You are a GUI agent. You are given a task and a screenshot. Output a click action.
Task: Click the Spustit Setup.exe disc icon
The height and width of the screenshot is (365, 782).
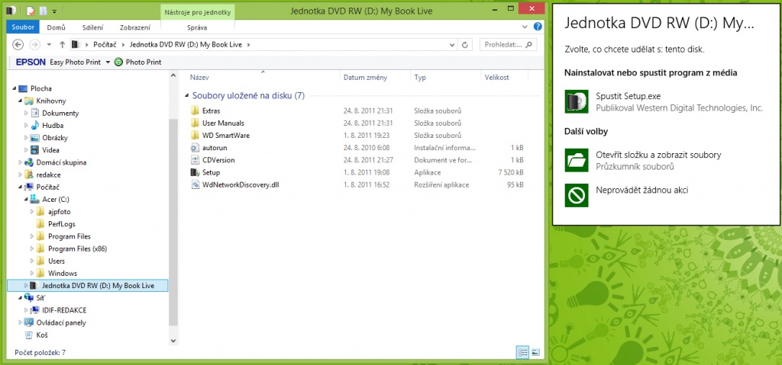577,101
